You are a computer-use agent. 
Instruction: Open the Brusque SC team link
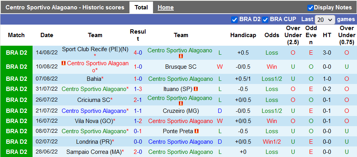[181, 67]
